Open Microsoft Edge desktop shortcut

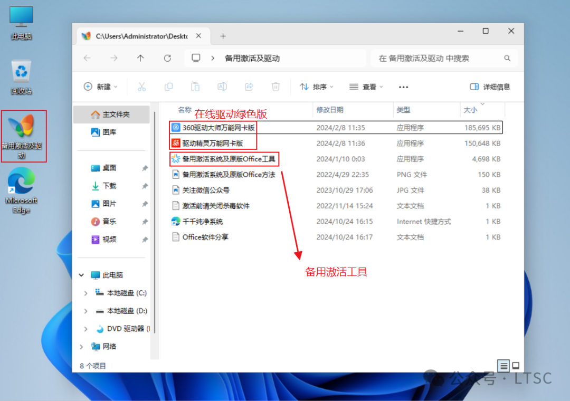point(21,190)
